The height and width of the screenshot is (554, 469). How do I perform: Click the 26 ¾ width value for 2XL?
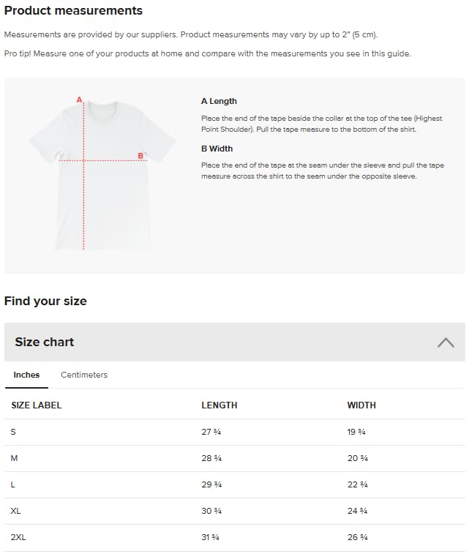(x=357, y=537)
